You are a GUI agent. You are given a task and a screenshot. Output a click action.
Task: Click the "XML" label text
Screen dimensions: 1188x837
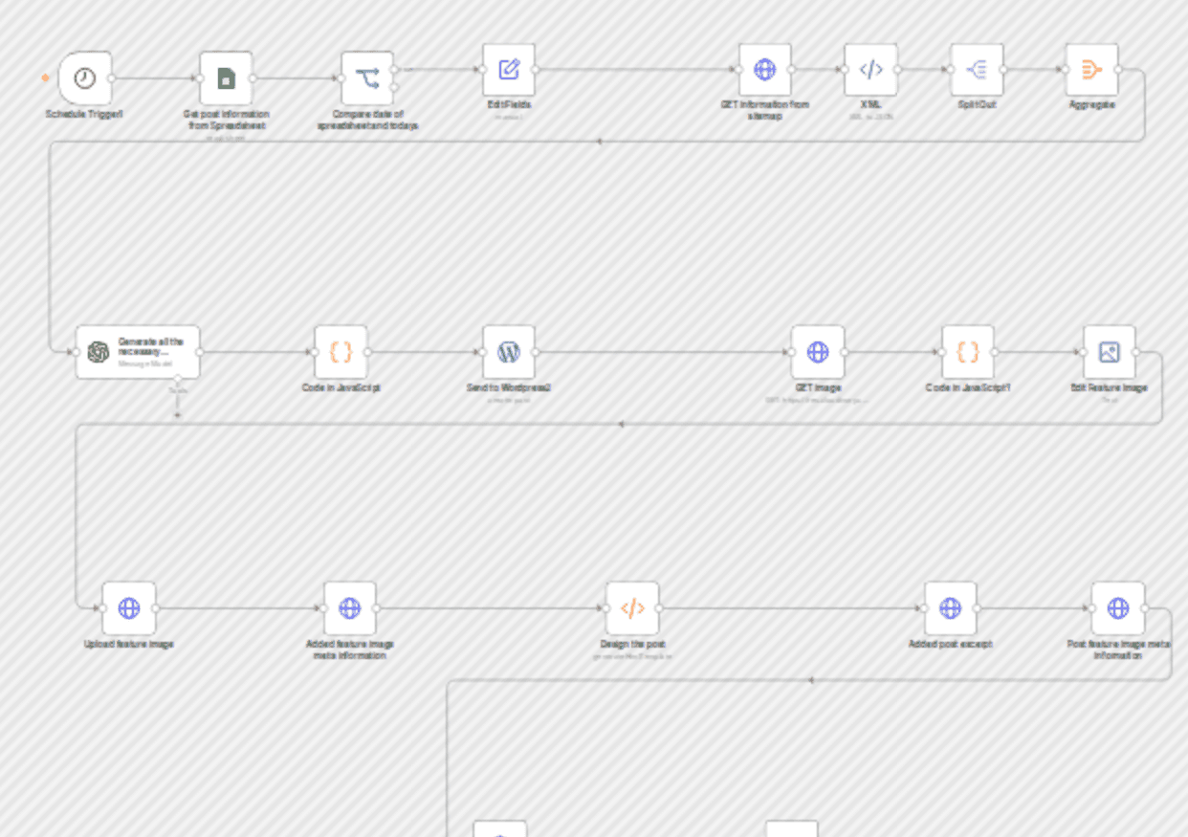870,104
